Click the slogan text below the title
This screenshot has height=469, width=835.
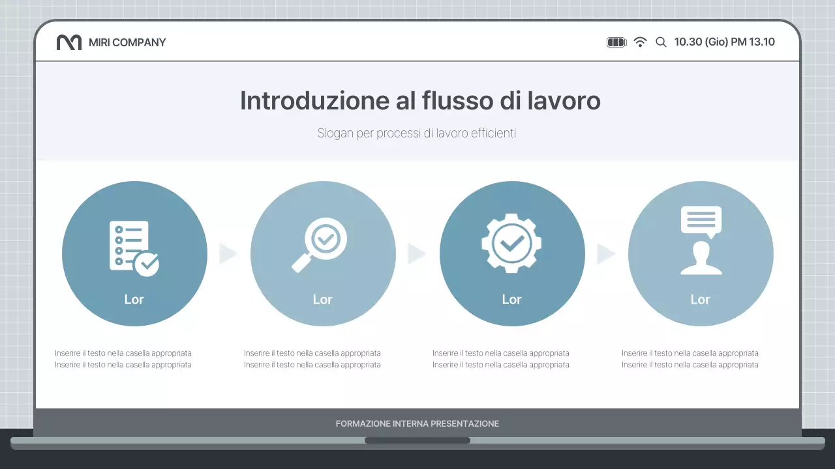click(x=417, y=133)
